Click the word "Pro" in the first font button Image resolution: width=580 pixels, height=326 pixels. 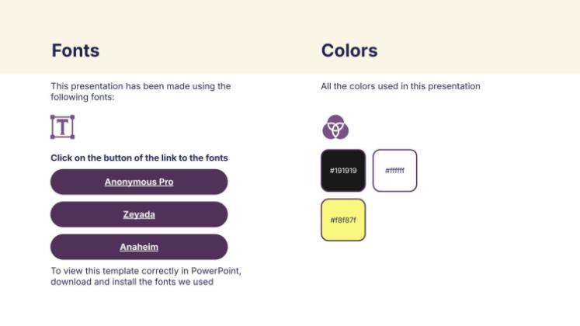tap(165, 182)
